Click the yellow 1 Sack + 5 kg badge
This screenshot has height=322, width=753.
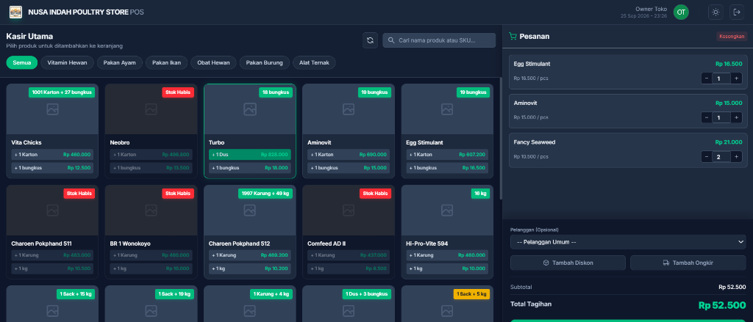471,294
